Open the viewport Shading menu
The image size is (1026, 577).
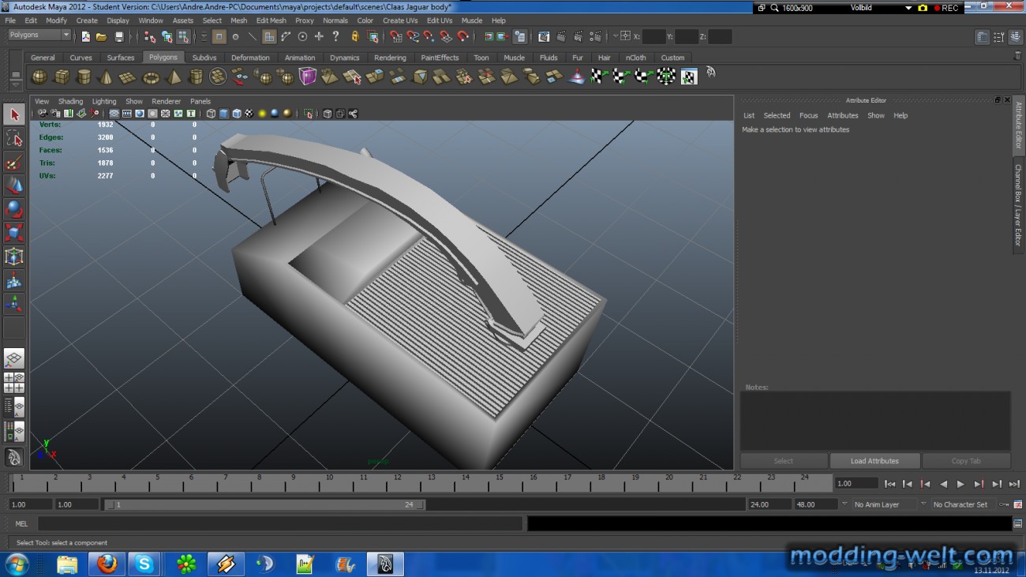point(70,101)
